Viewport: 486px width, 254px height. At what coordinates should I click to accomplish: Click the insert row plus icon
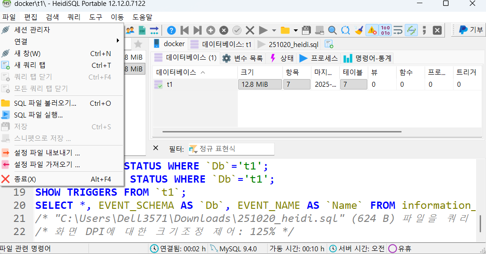click(211, 30)
